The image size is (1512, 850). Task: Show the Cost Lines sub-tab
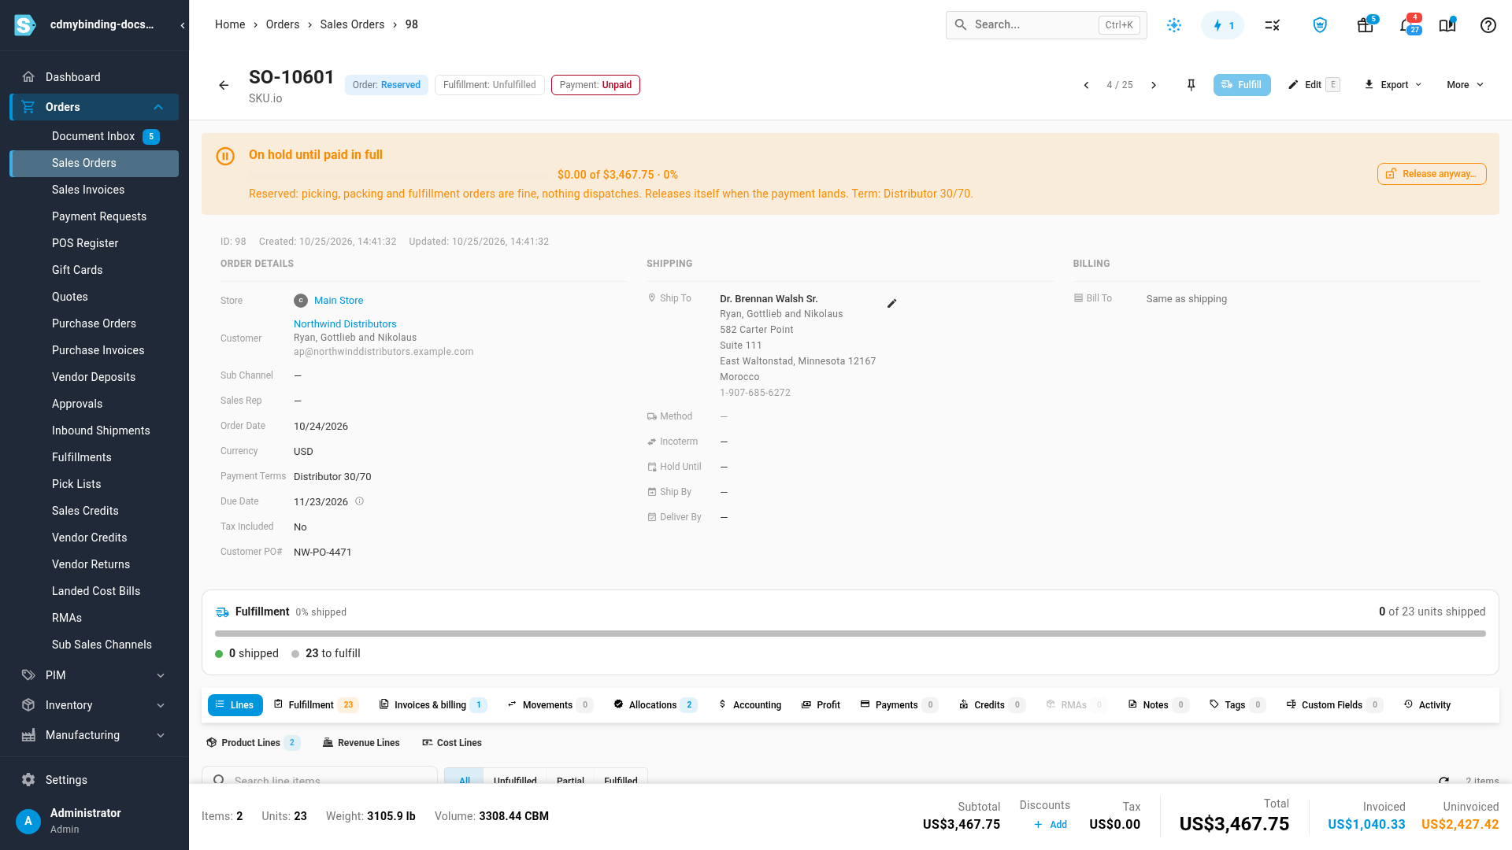[x=452, y=743]
